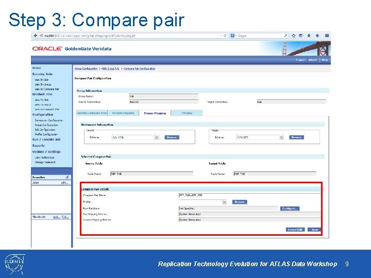371x278 pixels.
Task: Open Profile Configuration in sidebar
Action: point(46,134)
